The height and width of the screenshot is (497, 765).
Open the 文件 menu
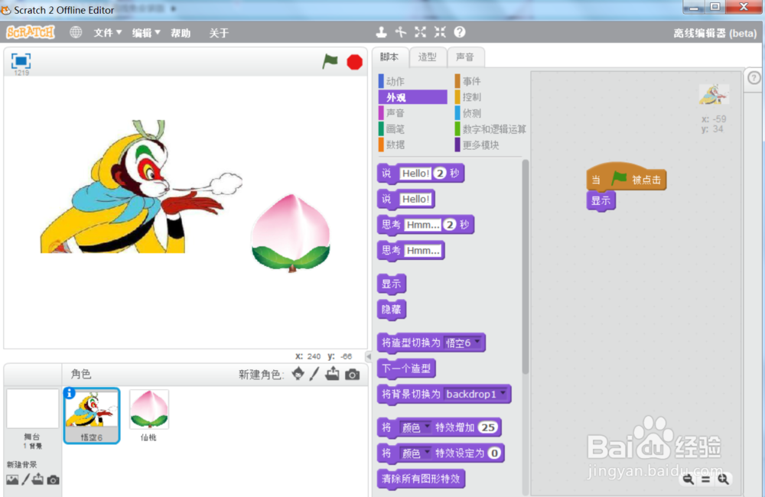107,33
